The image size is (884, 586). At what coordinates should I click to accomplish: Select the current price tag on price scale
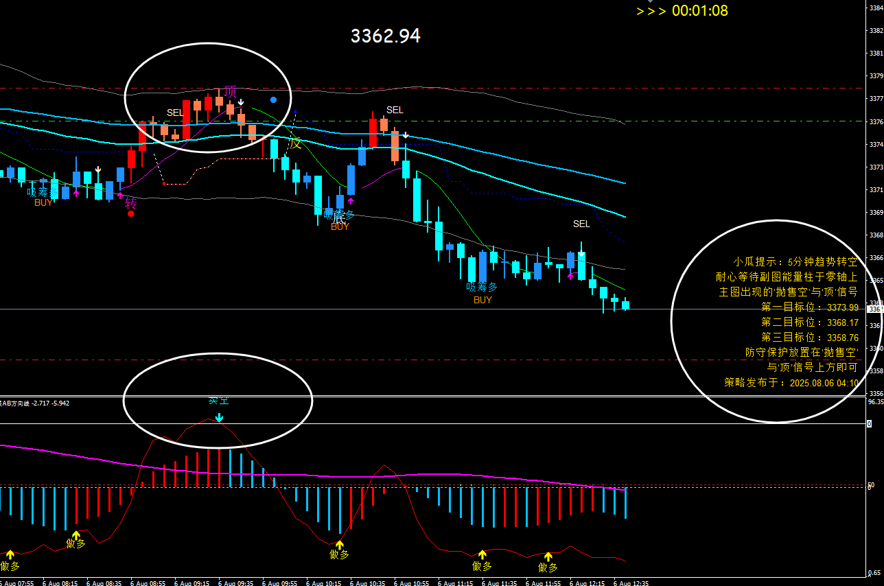(x=875, y=309)
